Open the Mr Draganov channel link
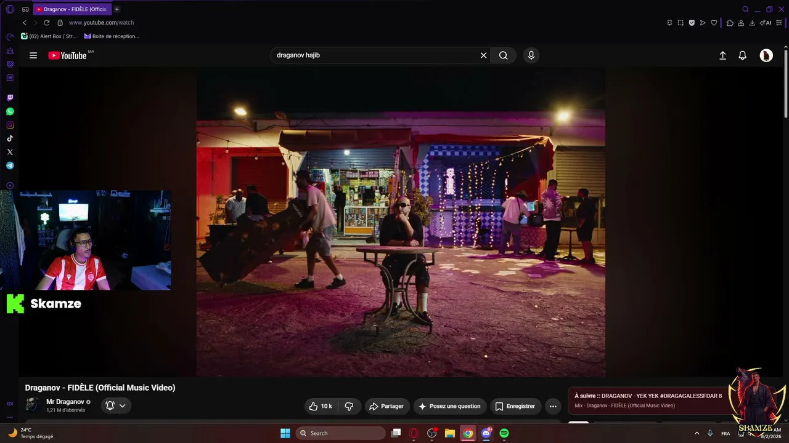This screenshot has height=443, width=789. 65,402
